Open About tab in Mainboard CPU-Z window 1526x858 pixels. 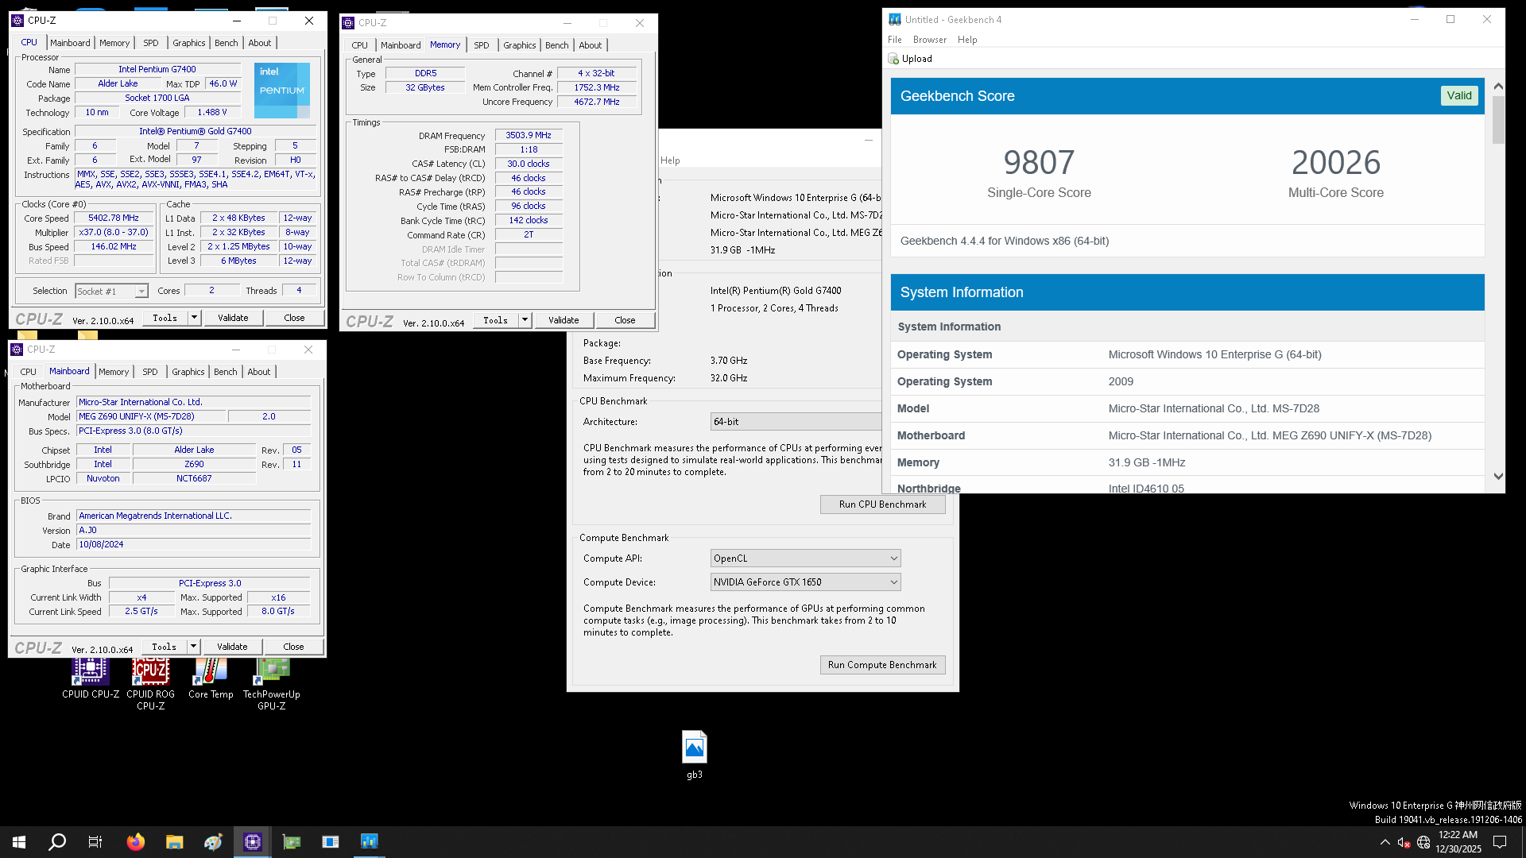click(x=259, y=372)
